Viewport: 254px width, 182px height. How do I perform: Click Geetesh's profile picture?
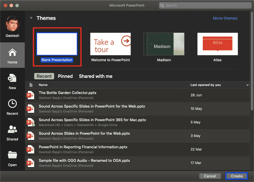click(x=12, y=24)
